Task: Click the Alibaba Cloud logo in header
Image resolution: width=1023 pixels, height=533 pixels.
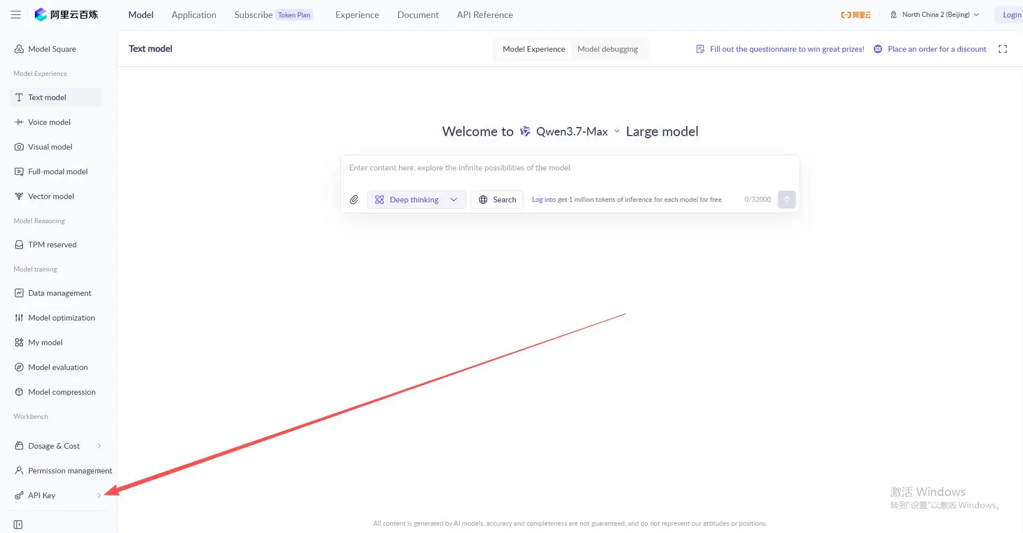Action: (856, 15)
